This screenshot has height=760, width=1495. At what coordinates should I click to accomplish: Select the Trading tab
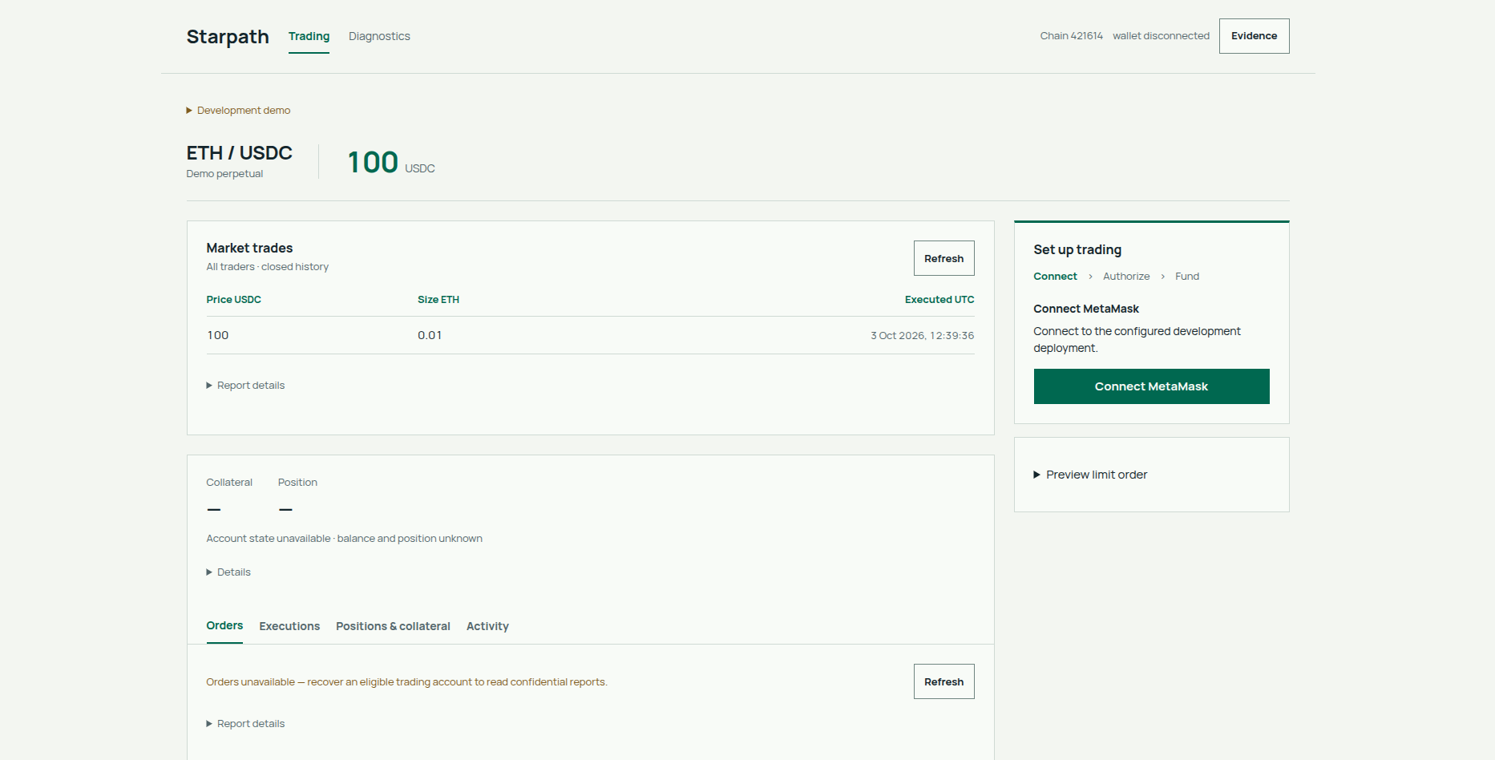pyautogui.click(x=309, y=36)
